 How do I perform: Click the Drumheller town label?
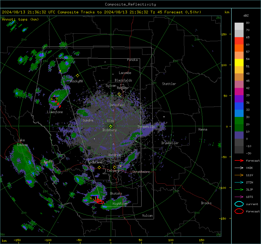click(x=170, y=143)
